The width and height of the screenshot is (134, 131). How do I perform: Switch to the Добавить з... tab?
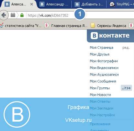point(89,4)
